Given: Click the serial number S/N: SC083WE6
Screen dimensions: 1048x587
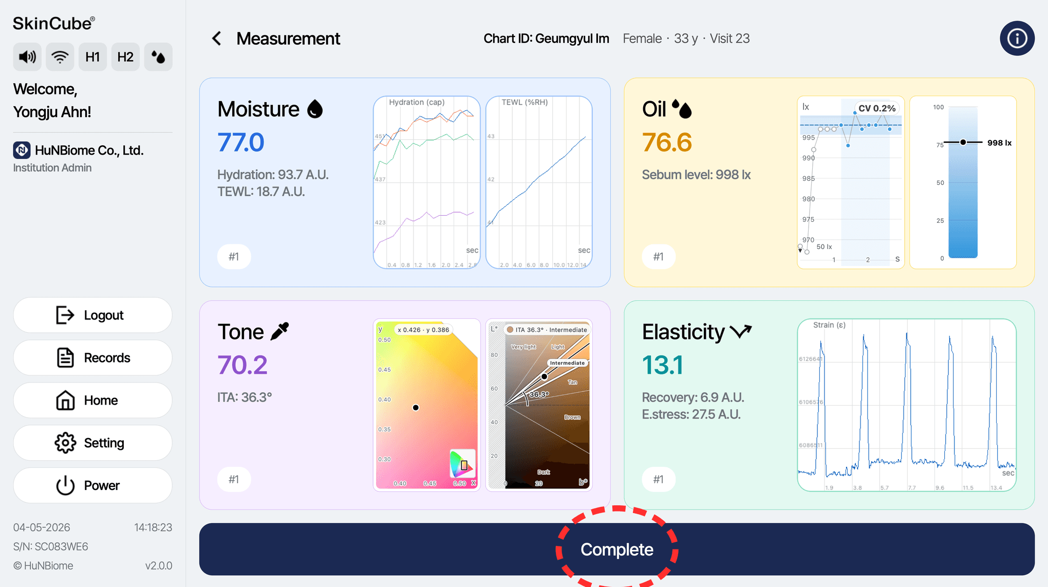Looking at the screenshot, I should 50,546.
